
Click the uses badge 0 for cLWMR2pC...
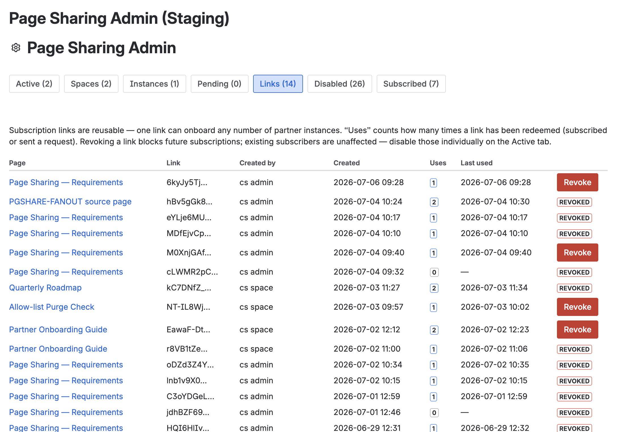[434, 272]
